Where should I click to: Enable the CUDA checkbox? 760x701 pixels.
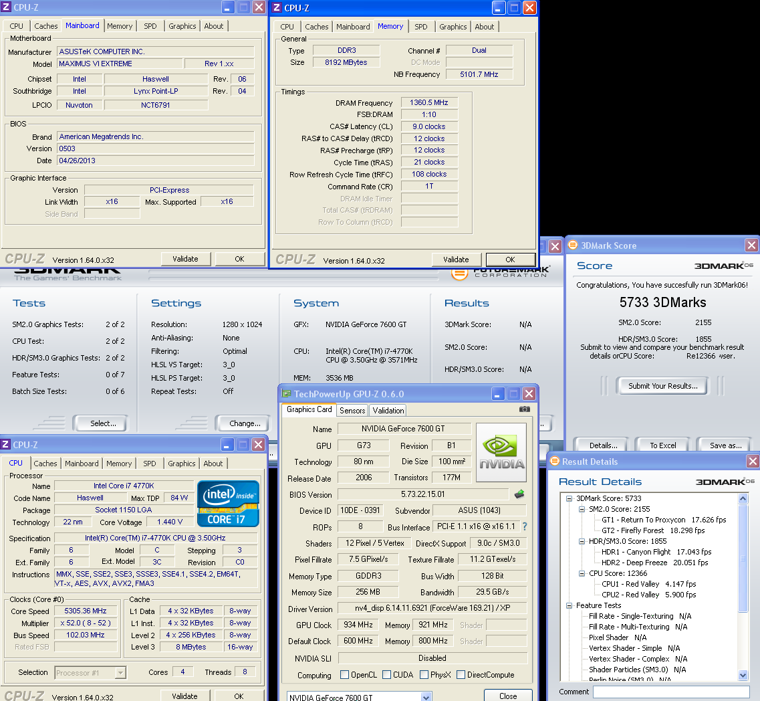coord(387,674)
